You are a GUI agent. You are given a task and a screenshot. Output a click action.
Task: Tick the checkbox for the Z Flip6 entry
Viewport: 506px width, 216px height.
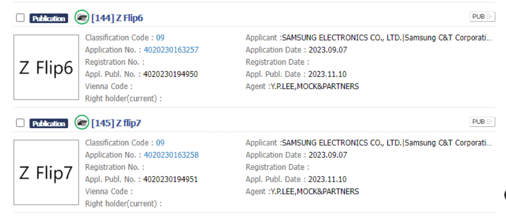pos(20,18)
